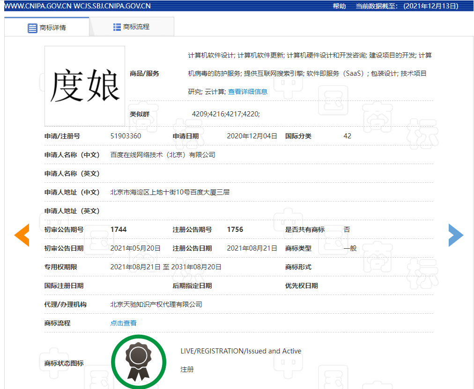Go to previous trademark with orange arrow

point(22,235)
